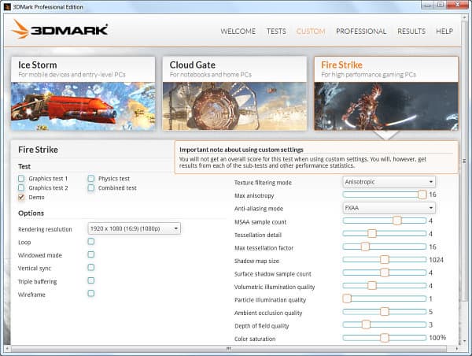
Task: Click the Shadow map size slider handle
Action: click(385, 260)
